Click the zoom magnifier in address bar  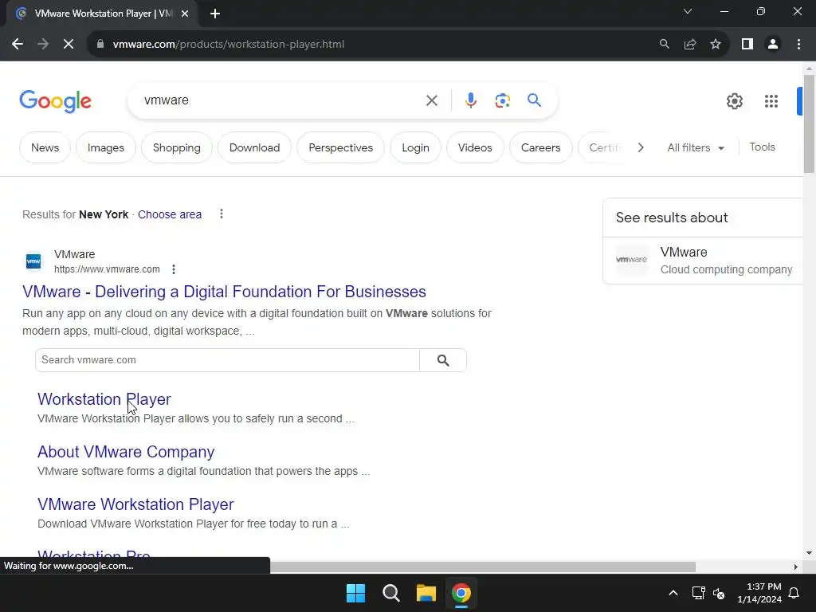pos(664,45)
